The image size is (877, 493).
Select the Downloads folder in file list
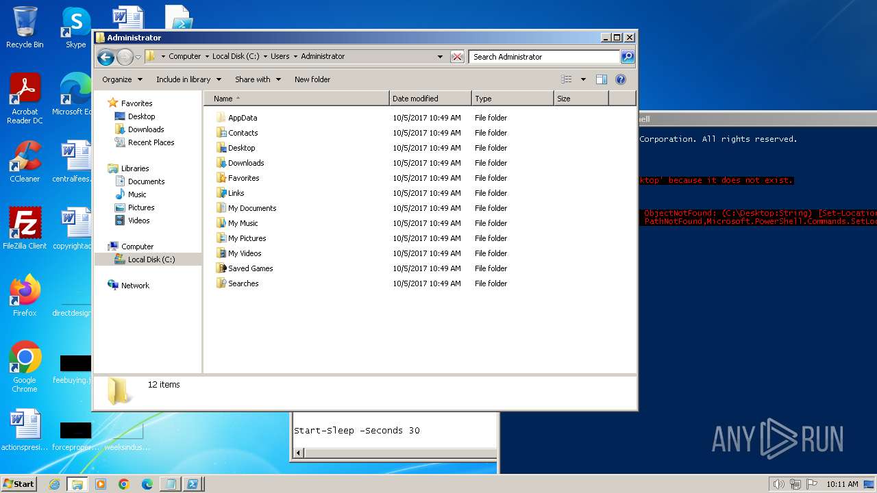[246, 163]
